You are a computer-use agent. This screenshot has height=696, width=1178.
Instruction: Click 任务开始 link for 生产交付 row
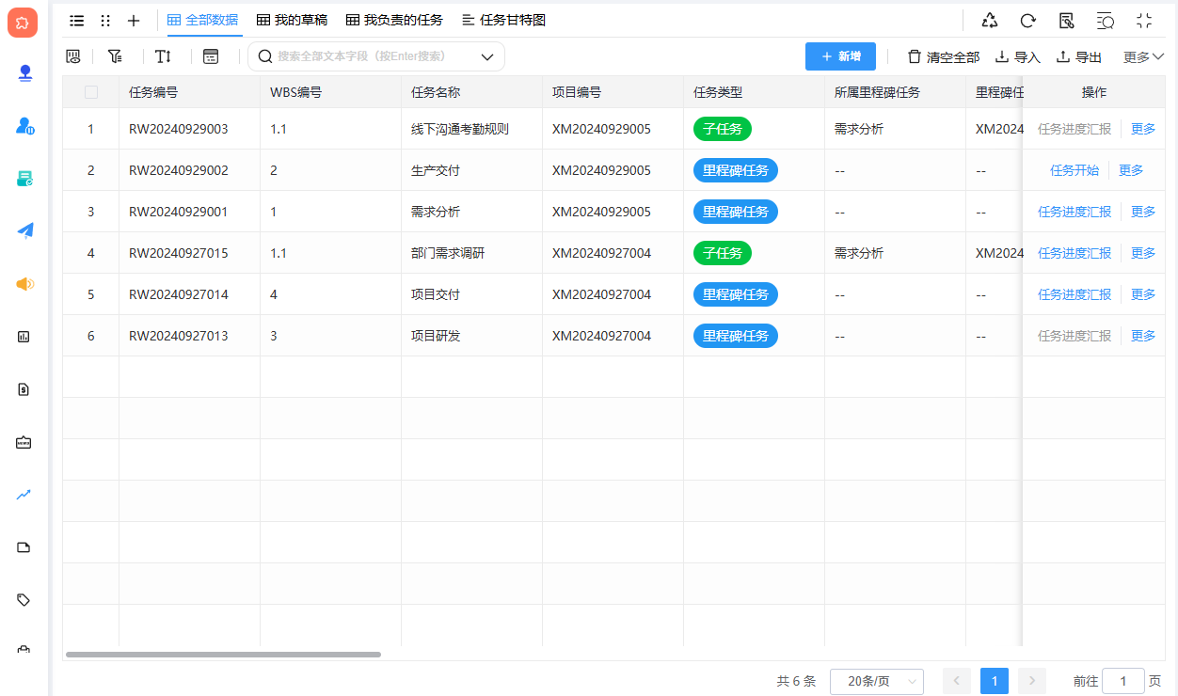1074,170
